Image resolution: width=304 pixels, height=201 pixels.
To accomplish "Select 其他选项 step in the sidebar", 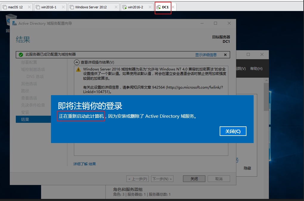I will tap(29, 84).
